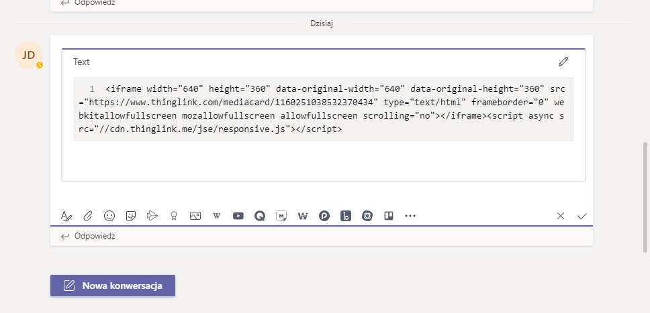Open the text formatting options
This screenshot has width=650, height=313.
pos(66,216)
